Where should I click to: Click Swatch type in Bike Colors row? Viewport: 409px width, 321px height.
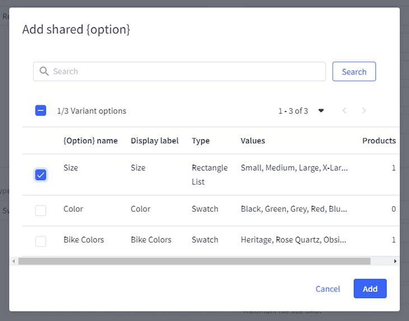click(205, 240)
